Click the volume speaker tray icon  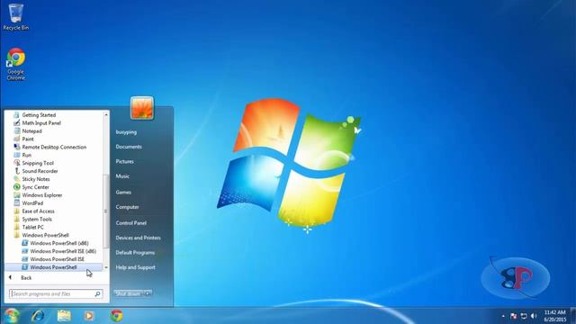534,316
